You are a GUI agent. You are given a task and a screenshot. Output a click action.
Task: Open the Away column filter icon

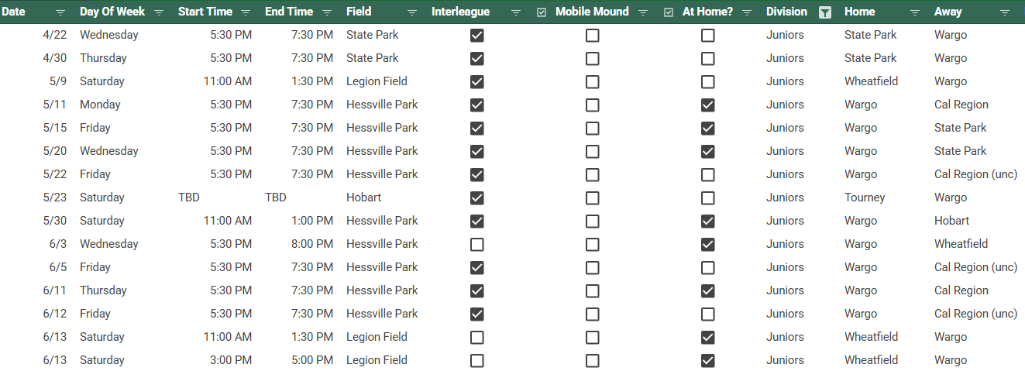[x=1005, y=12]
